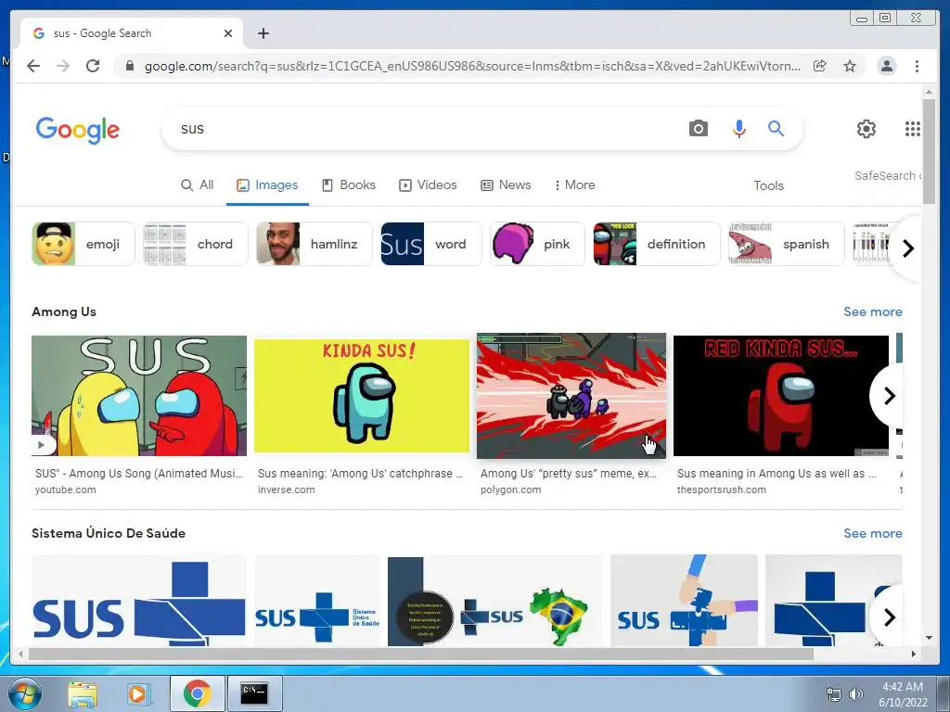Open the Chrome profile avatar

point(886,66)
